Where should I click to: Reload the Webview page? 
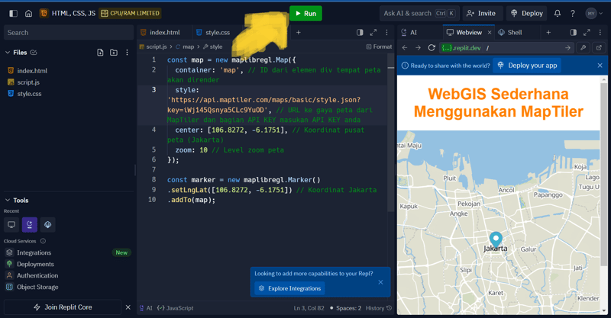coord(432,48)
